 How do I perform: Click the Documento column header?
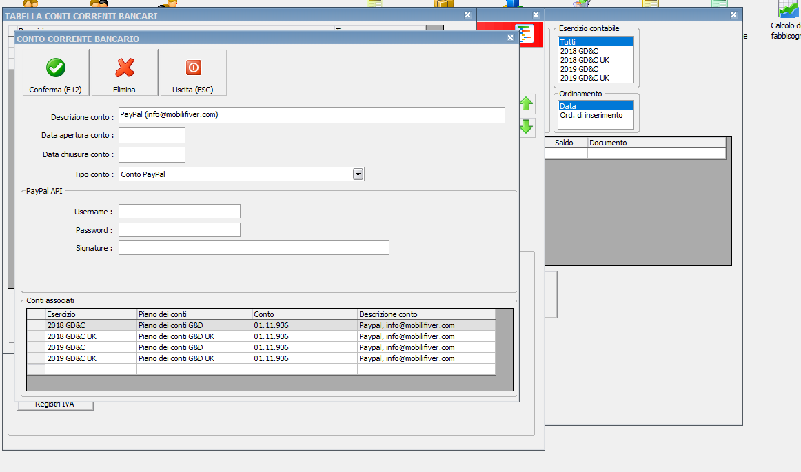(x=656, y=143)
